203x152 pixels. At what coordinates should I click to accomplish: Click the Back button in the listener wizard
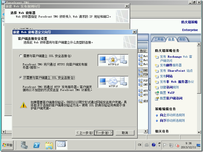85,133
